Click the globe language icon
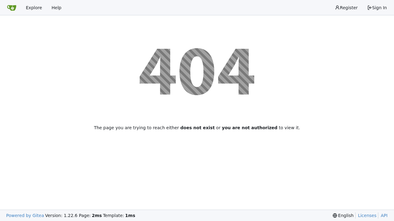Image resolution: width=394 pixels, height=221 pixels. (x=335, y=215)
